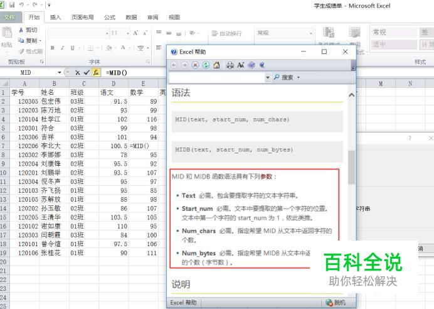Toggle Underline formatting button
434x309 pixels.
click(x=73, y=48)
